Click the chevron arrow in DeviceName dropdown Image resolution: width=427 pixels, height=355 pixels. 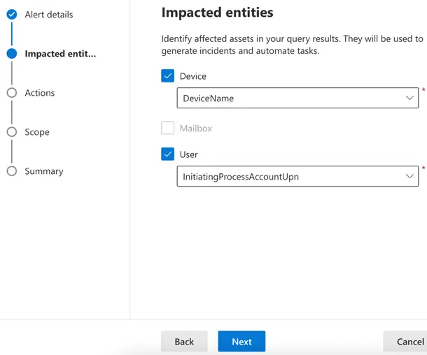point(409,99)
